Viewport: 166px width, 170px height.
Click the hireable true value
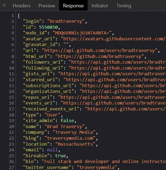click(x=60, y=156)
